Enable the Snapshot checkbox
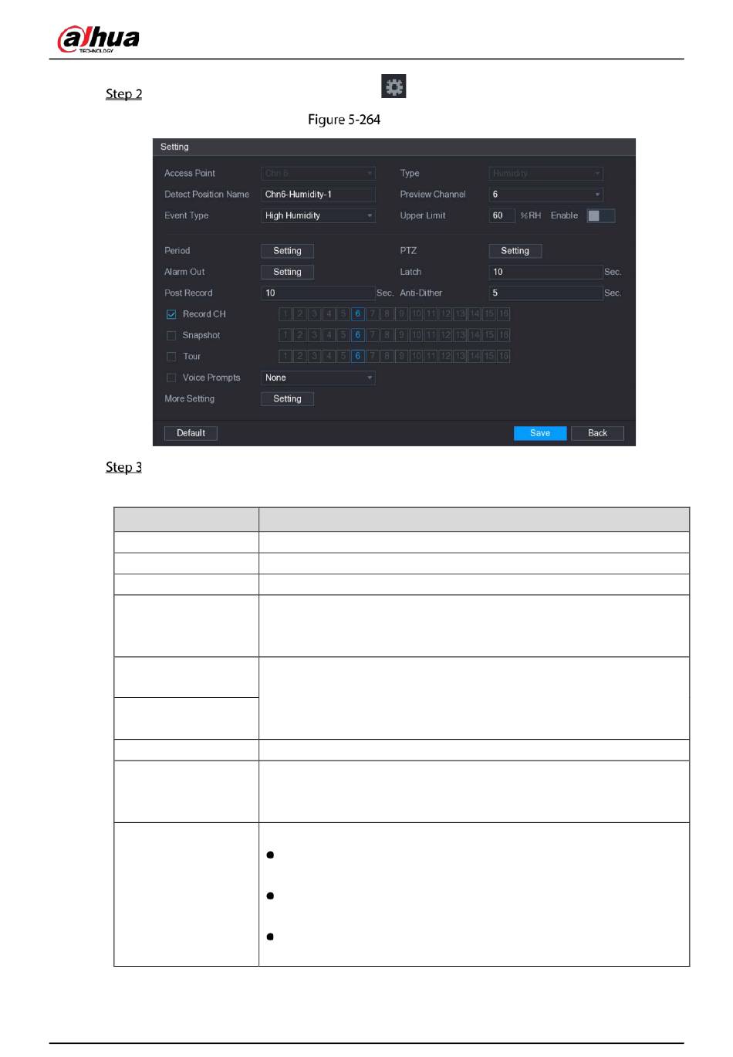The image size is (733, 1057). coord(171,335)
